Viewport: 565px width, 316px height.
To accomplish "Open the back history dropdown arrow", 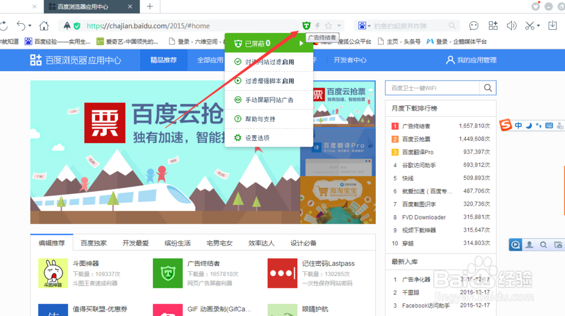I will pos(30,26).
